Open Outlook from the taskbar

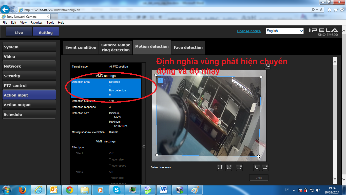[x=54, y=190]
